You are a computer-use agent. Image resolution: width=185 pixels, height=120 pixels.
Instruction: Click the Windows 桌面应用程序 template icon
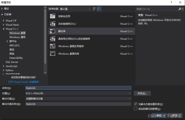pyautogui.click(x=53, y=46)
